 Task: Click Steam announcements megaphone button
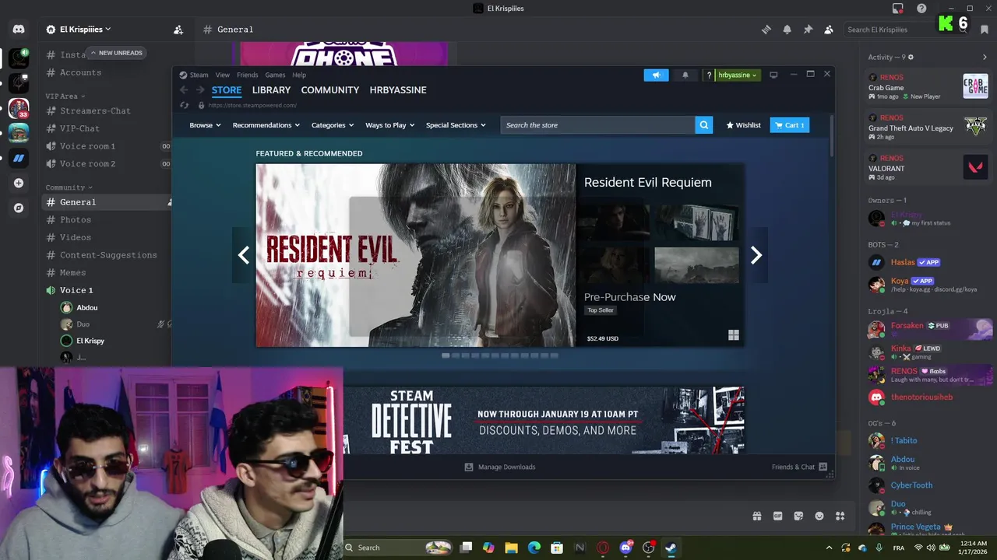click(x=656, y=75)
